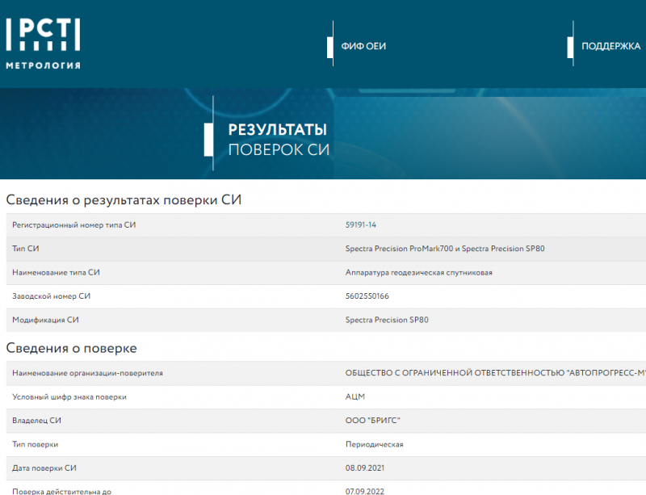646x495 pixels.
Task: Select label Тип поверки
Action: [35, 444]
